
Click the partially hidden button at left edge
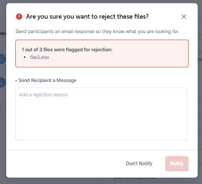(3, 108)
